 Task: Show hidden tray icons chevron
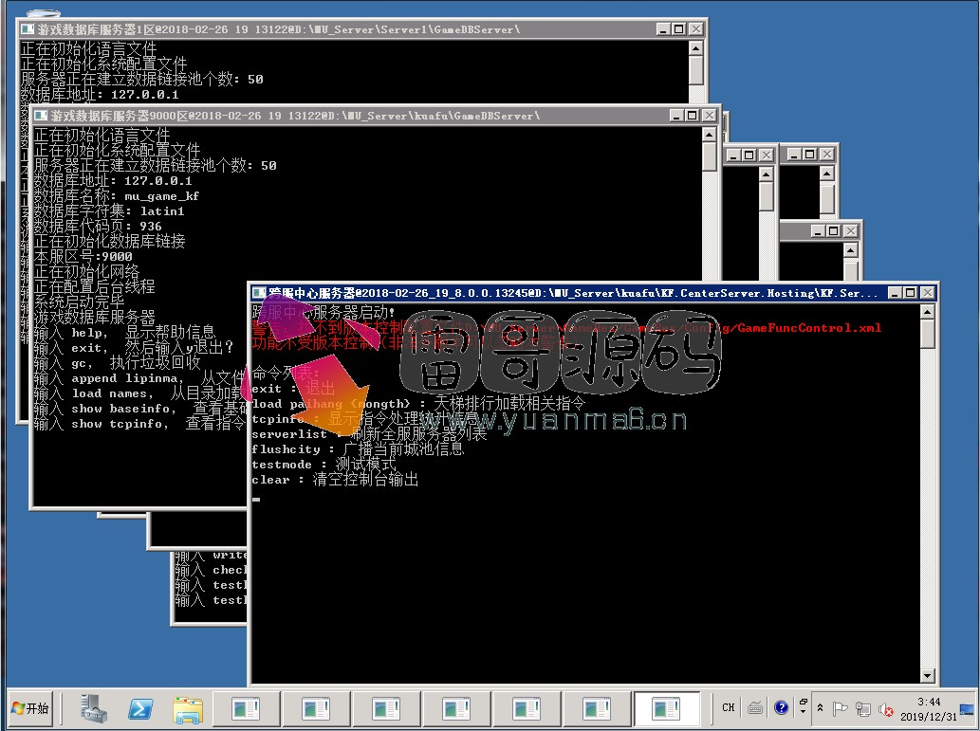[820, 708]
